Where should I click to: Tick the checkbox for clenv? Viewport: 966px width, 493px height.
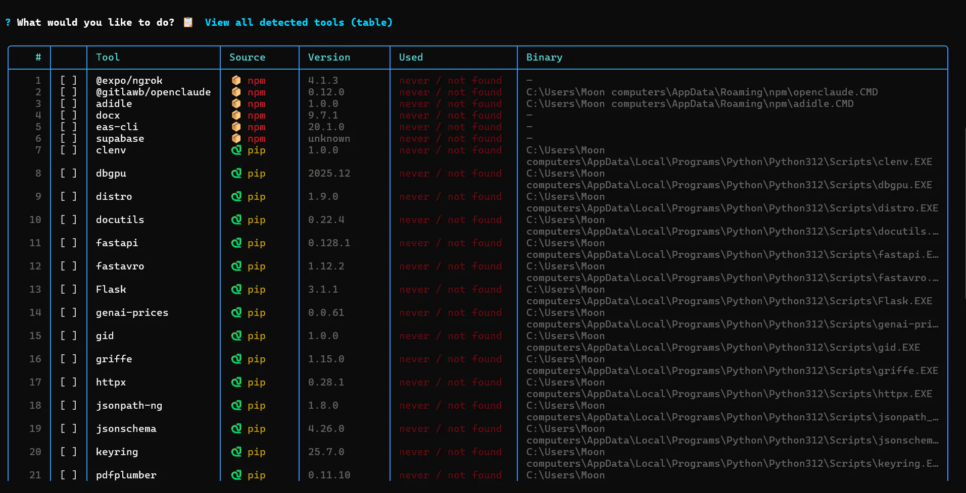pyautogui.click(x=69, y=150)
